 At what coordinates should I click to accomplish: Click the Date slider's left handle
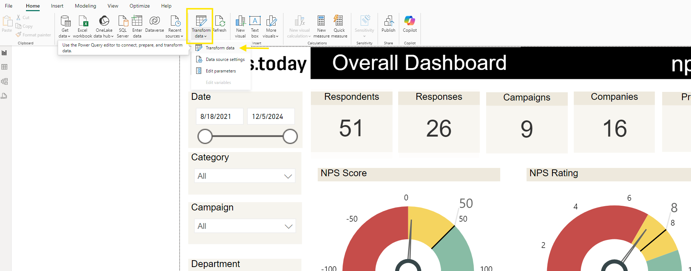pyautogui.click(x=205, y=137)
